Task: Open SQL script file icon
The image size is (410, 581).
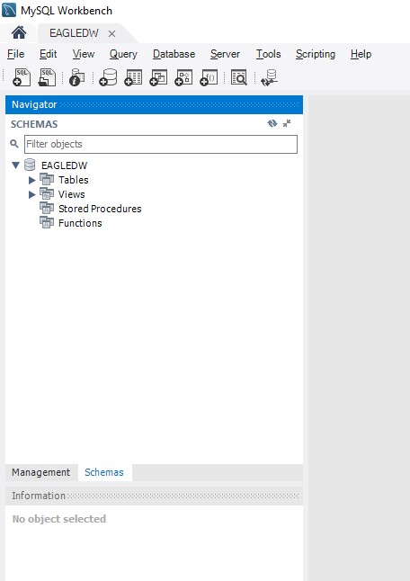Action: click(x=47, y=77)
